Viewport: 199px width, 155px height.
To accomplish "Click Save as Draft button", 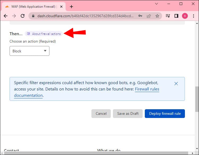I will [x=128, y=113].
